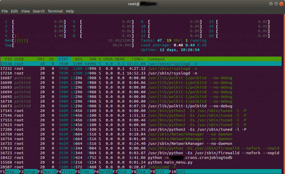The width and height of the screenshot is (285, 174).
Task: Click F8 Nice + in the footer
Action: 141,172
